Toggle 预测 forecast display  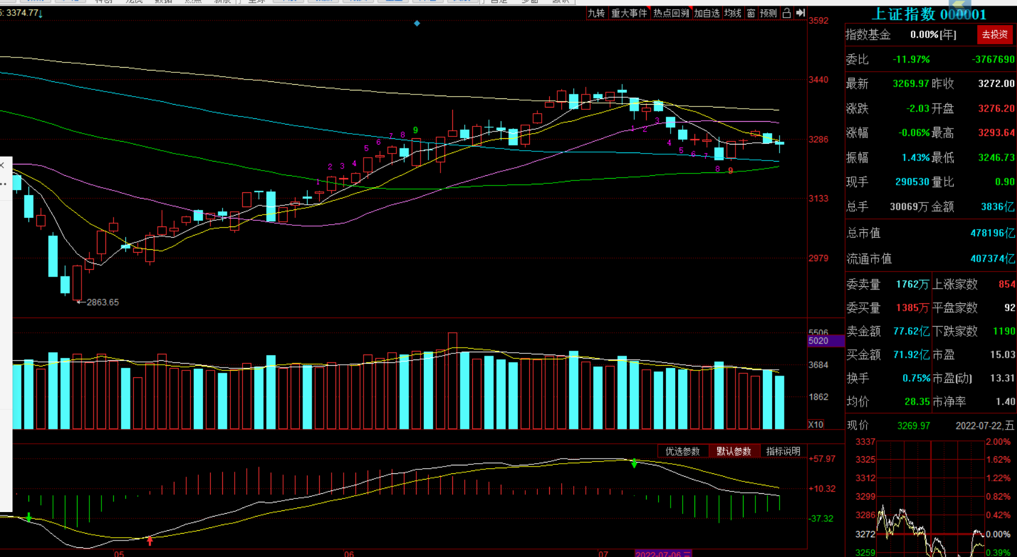769,13
